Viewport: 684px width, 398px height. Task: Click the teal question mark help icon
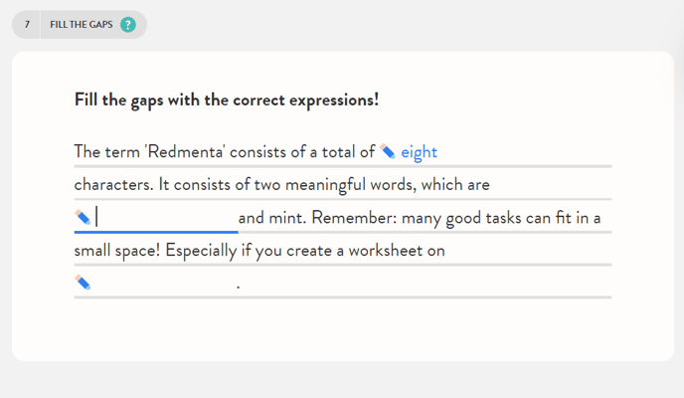coord(128,25)
